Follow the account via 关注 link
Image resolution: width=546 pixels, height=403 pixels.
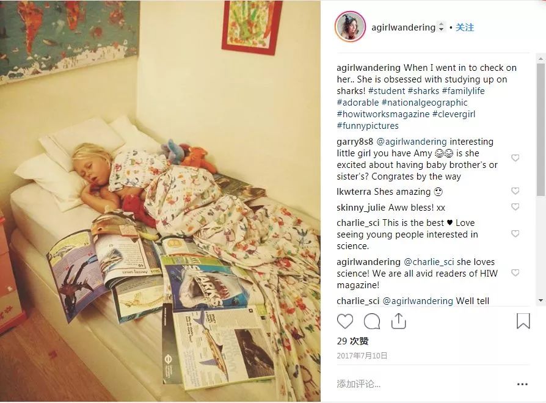coord(465,27)
